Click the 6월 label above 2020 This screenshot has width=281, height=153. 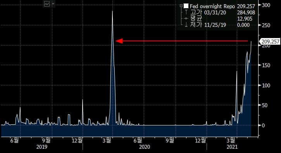pos(138,141)
